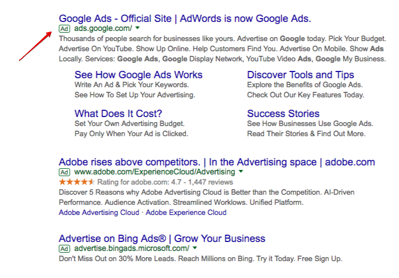The image size is (399, 278).
Task: Click the green www.adobe.com/ExperienceCloud/Advertising URL
Action: coord(155,172)
